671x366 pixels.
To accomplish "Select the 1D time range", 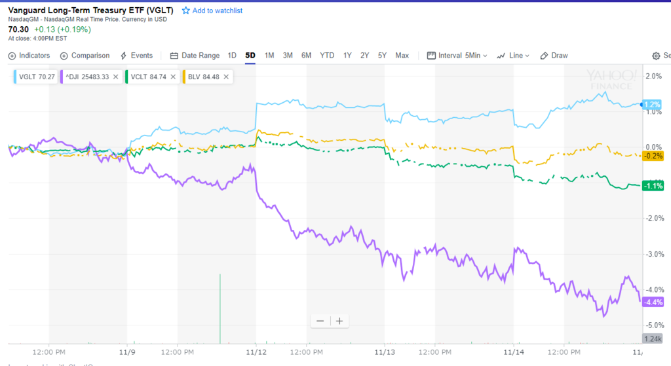I will [232, 56].
